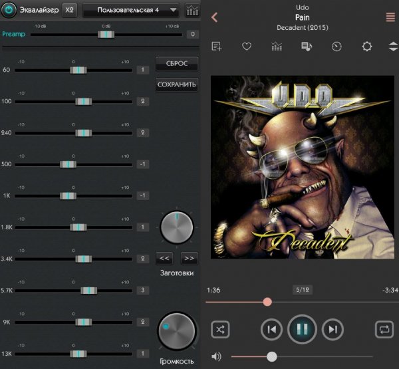Go back with the left arrow
This screenshot has height=369, width=399.
[x=214, y=17]
